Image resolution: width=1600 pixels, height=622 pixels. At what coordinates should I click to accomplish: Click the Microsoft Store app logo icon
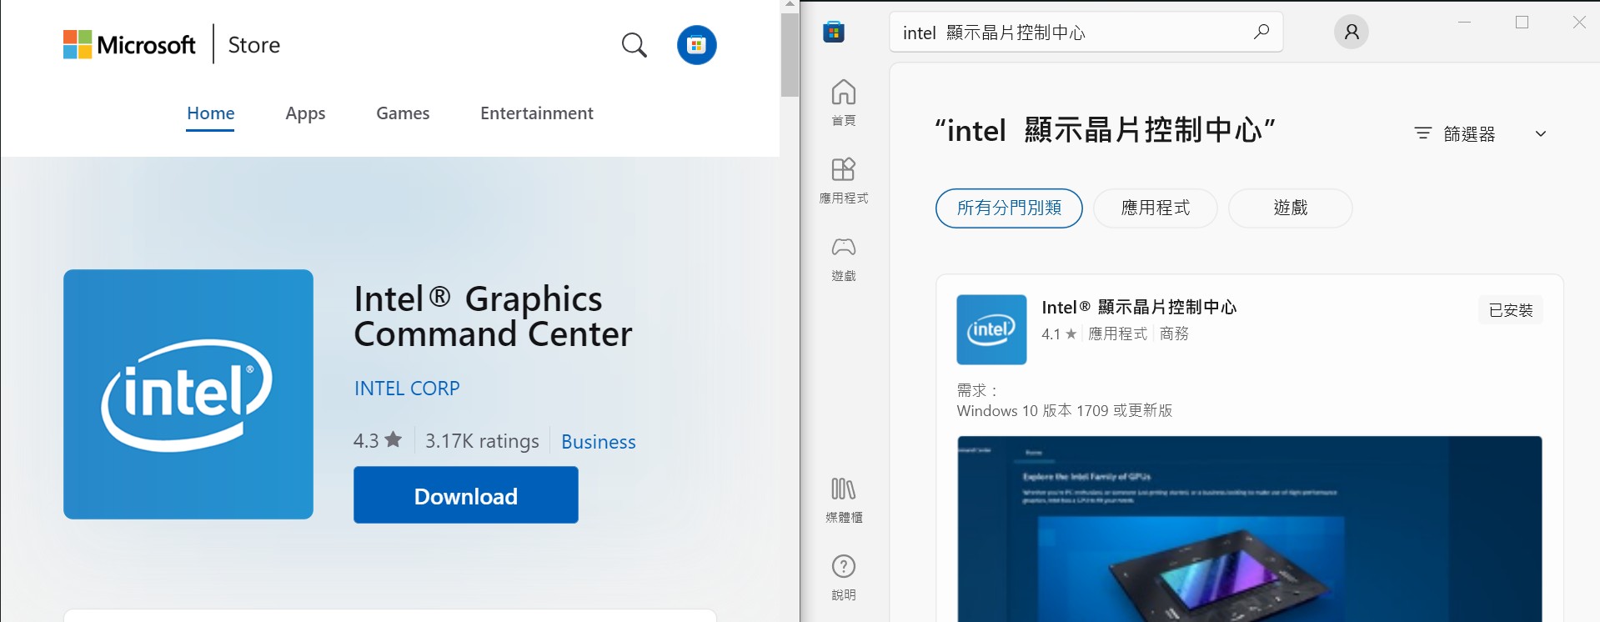(x=834, y=32)
